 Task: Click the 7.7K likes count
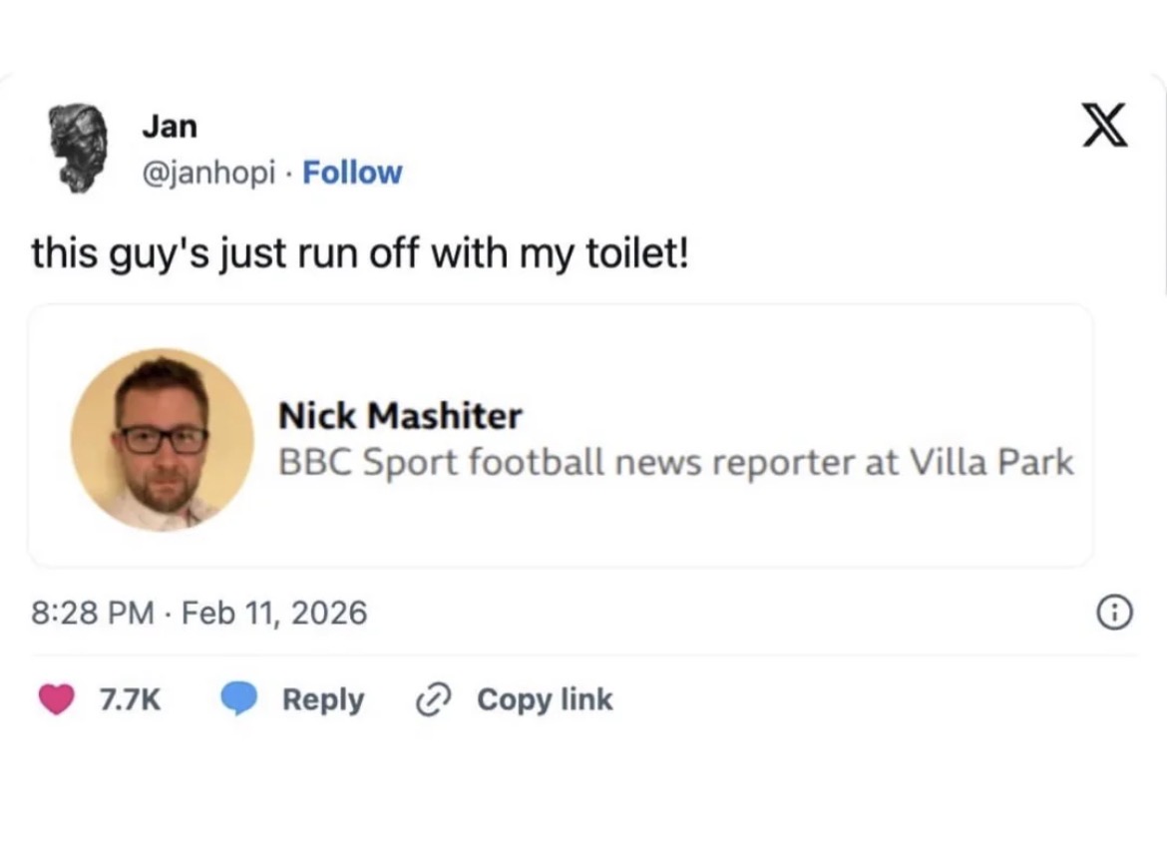click(130, 700)
